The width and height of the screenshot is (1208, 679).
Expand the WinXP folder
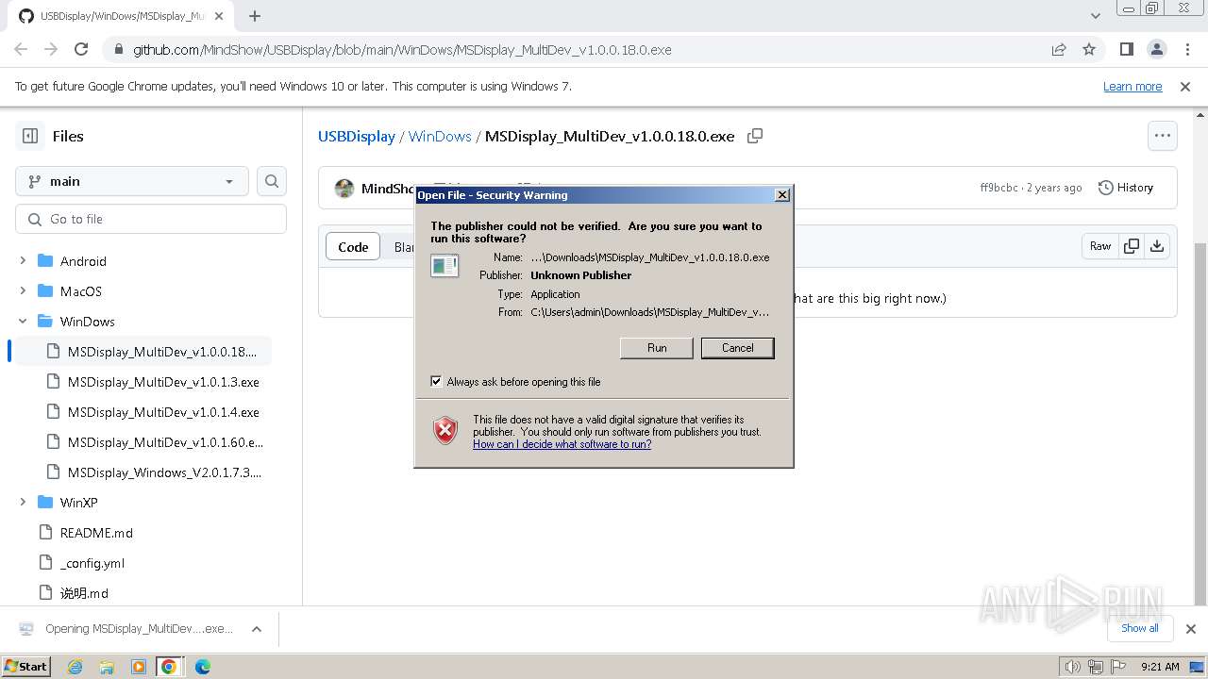pos(23,503)
